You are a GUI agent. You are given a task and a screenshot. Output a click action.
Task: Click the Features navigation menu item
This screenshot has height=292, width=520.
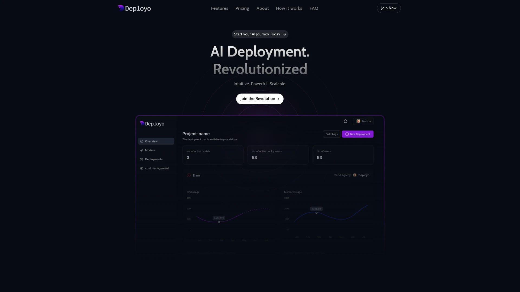pyautogui.click(x=219, y=8)
